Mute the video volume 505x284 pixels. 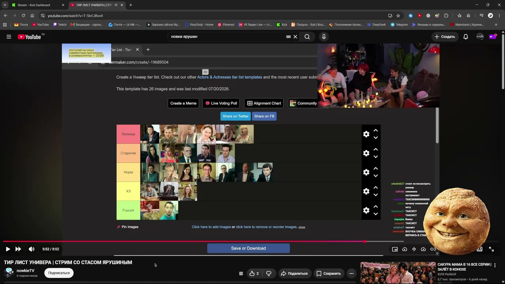[x=32, y=249]
